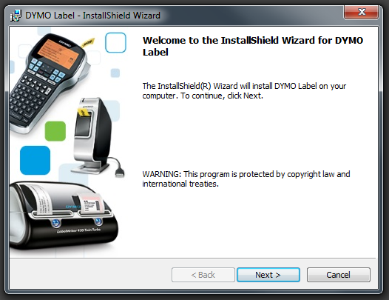Click the DYMO handheld label maker image
Image resolution: width=389 pixels, height=300 pixels.
(x=48, y=82)
